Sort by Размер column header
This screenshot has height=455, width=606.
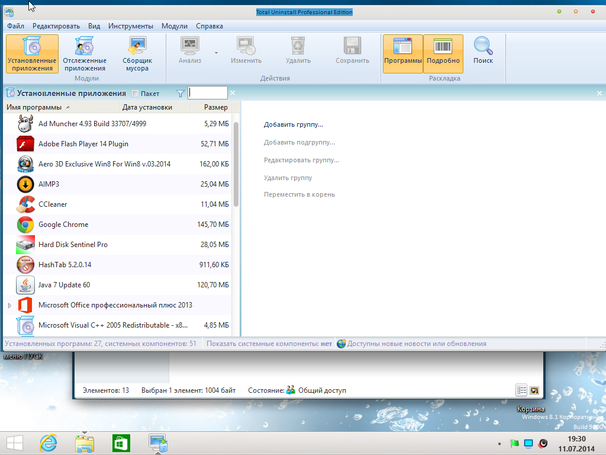click(211, 107)
